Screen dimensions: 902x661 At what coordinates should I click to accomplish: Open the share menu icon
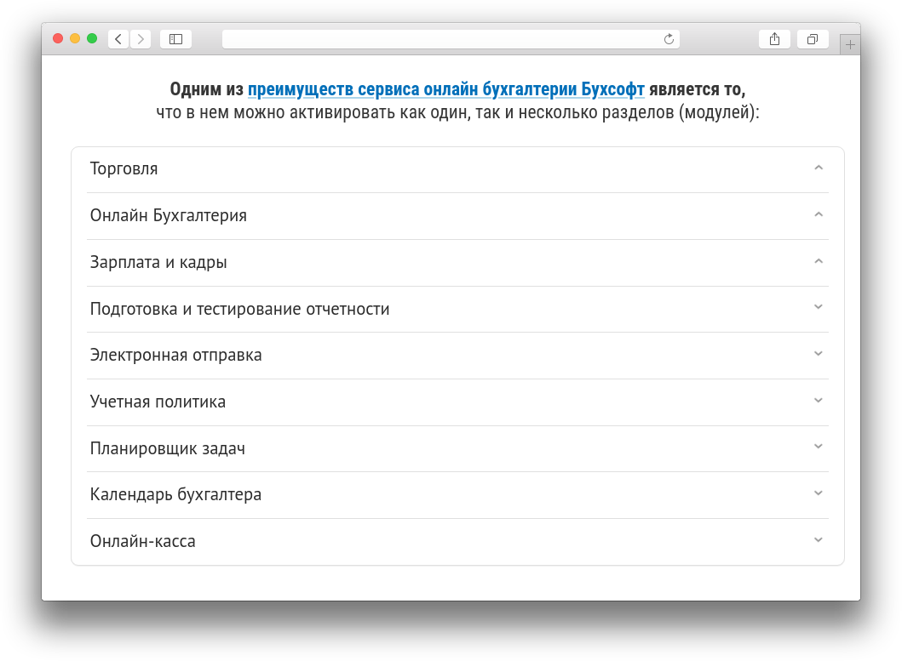[775, 39]
